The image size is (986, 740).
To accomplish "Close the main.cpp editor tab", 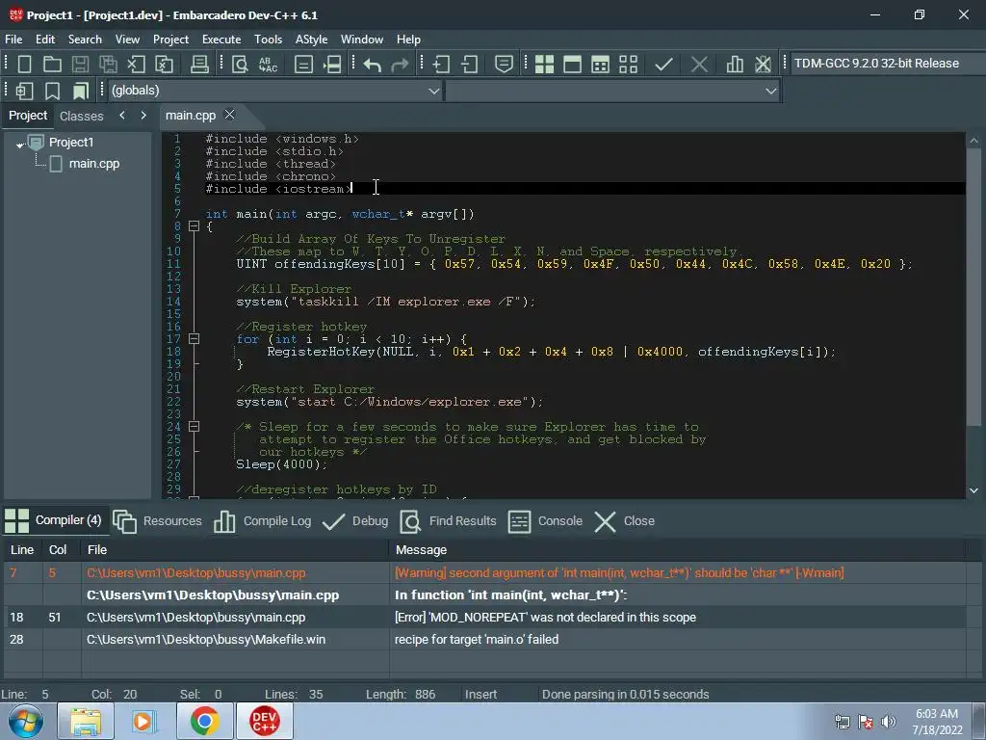I will 229,115.
